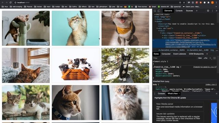This screenshot has height=123, width=219.
Task: Open the docker bookmarks folder
Action: (x=38, y=6)
